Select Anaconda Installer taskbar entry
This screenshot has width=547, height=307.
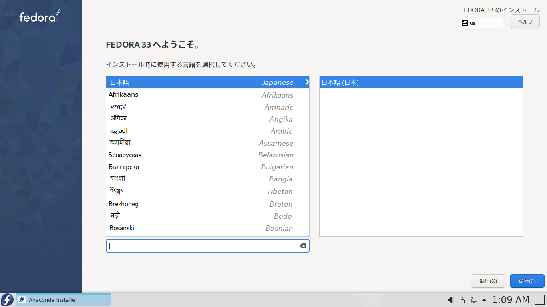63,300
